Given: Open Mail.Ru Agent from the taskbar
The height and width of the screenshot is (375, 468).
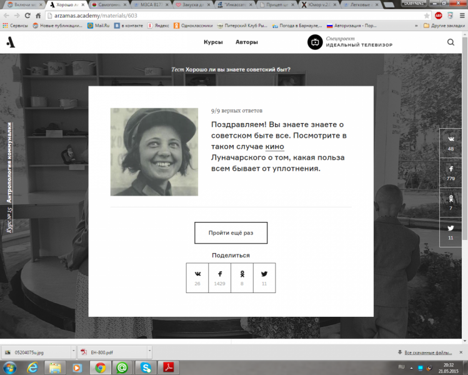Looking at the screenshot, I should point(122,367).
